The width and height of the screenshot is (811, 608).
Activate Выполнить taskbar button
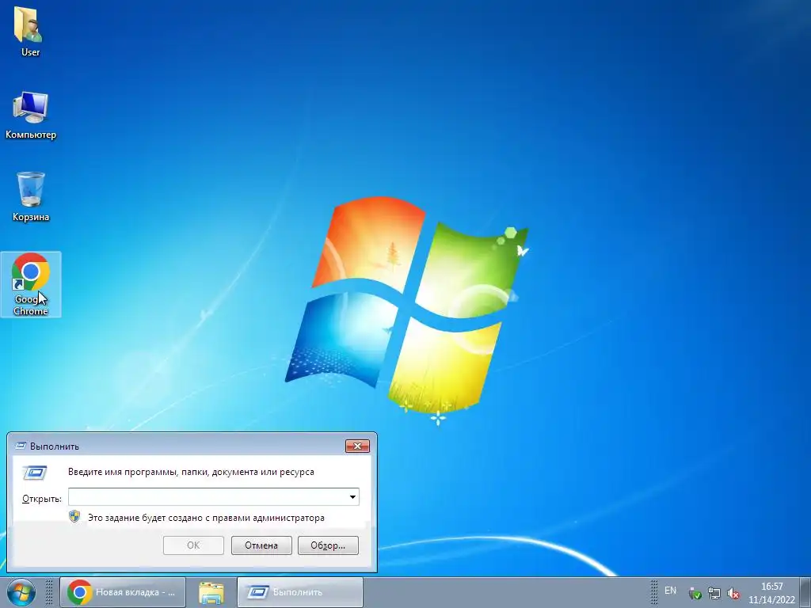300,592
